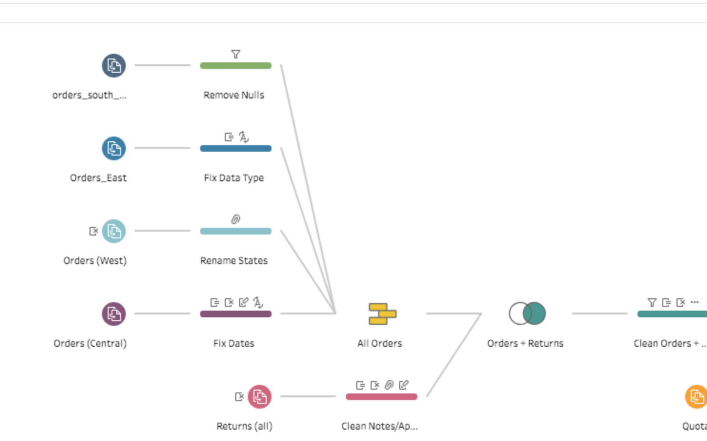Image resolution: width=707 pixels, height=441 pixels.
Task: Click the paperclip icon above Rename States
Action: (235, 219)
